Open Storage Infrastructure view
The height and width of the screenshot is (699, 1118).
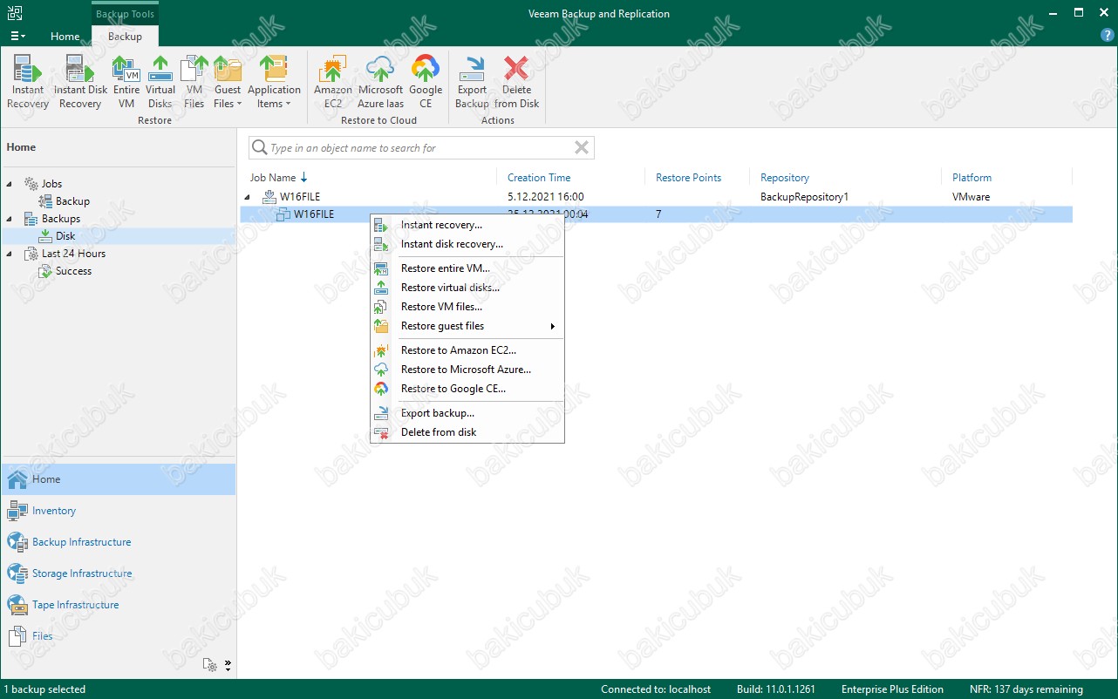[118, 573]
